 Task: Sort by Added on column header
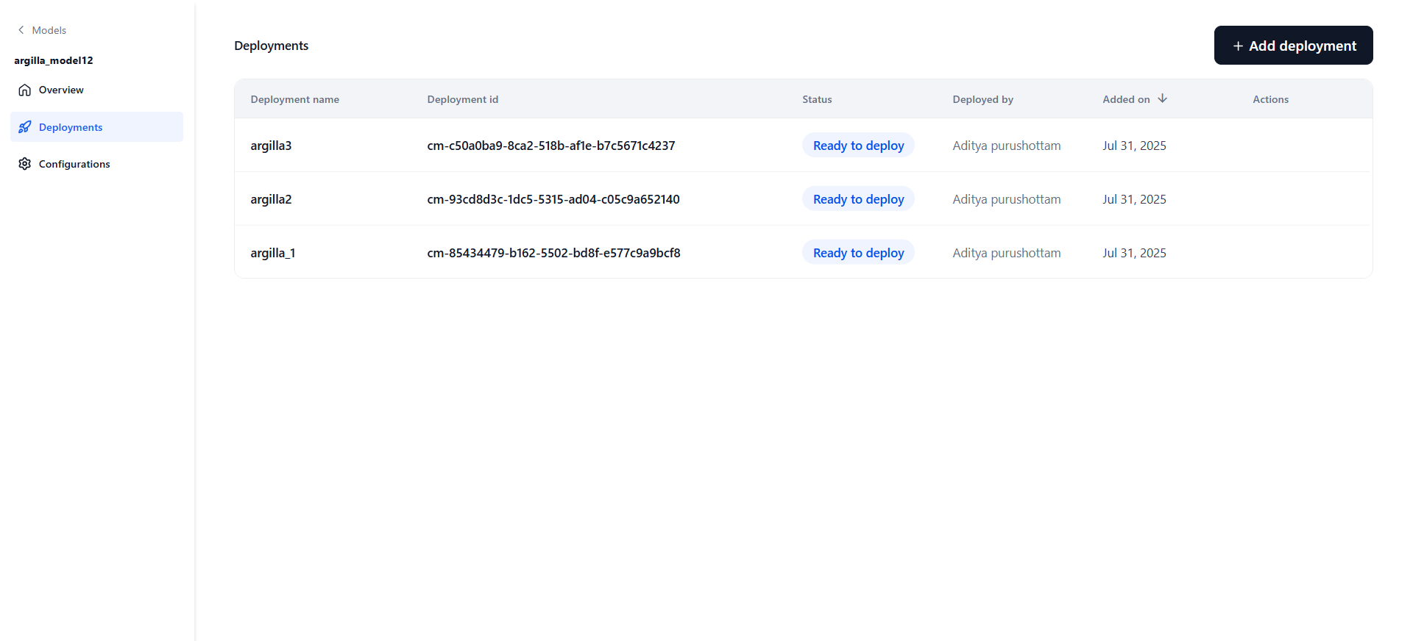click(x=1126, y=99)
